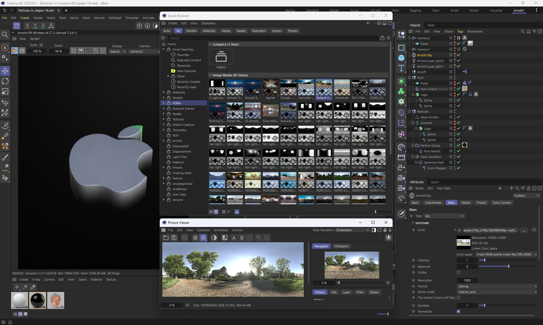Select the Text spline tool icon
Viewport: 543px width, 325px height.
pos(401,68)
